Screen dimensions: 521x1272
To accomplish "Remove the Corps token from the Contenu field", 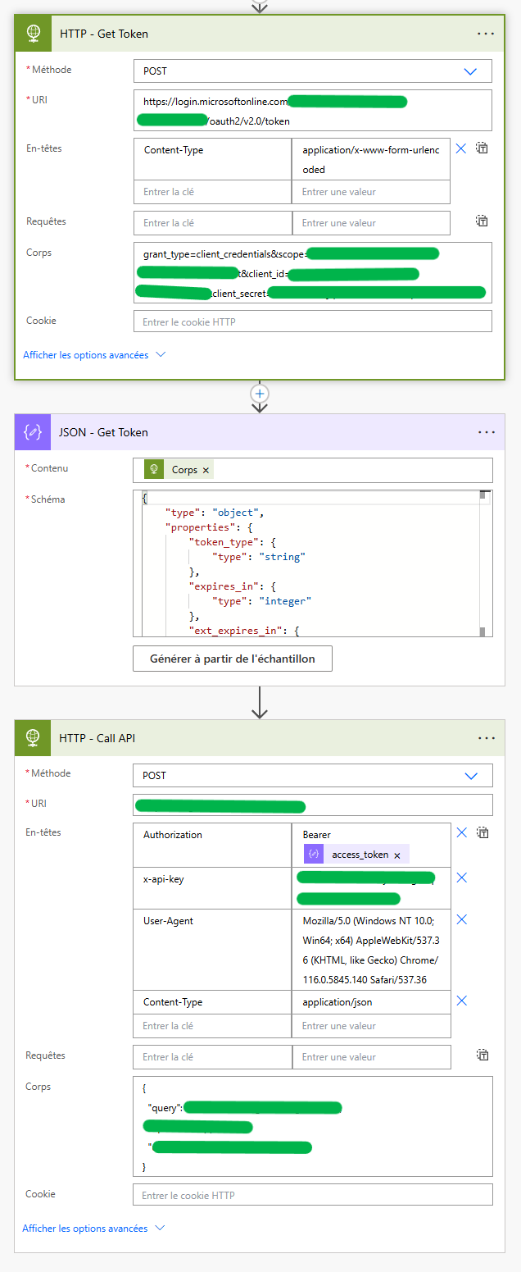I will coord(205,469).
